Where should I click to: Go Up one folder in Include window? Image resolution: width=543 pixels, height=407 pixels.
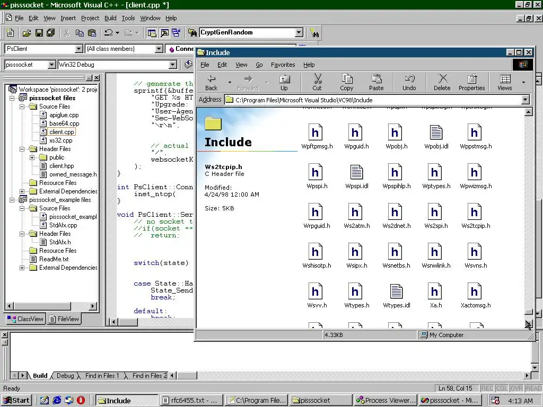(284, 82)
